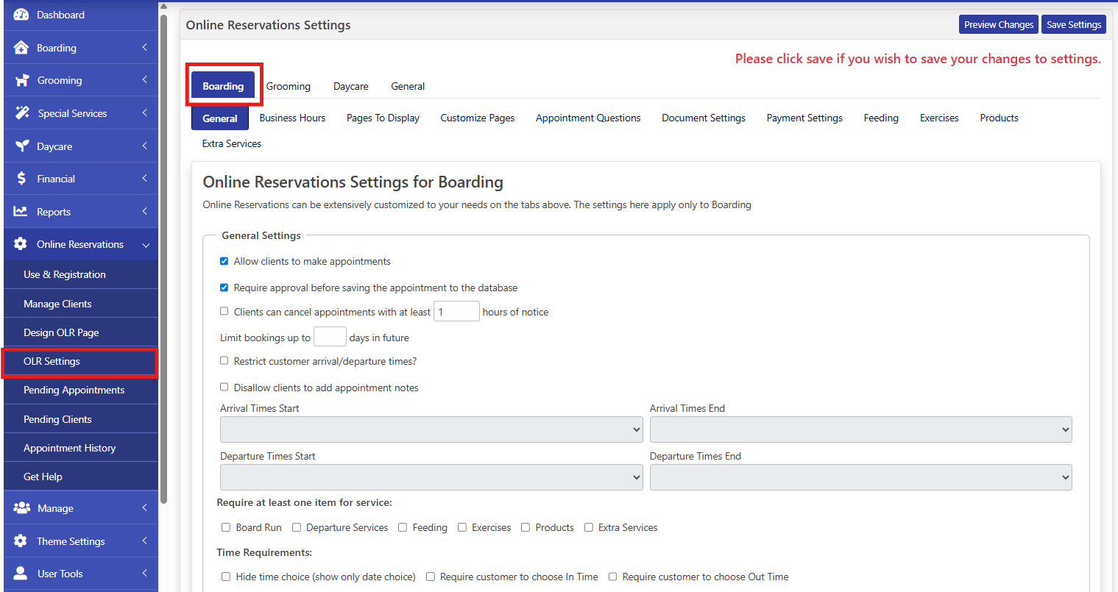
Task: Click the Limit bookings days input field
Action: (330, 337)
